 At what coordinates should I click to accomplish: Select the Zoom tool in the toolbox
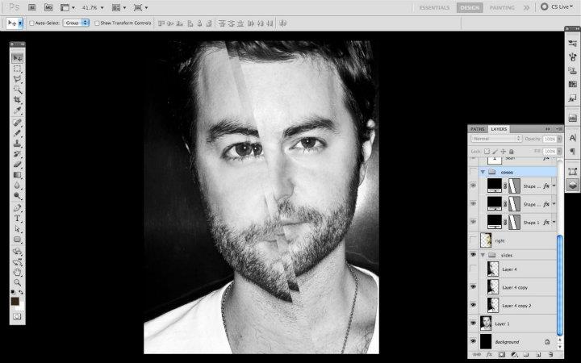tap(18, 282)
